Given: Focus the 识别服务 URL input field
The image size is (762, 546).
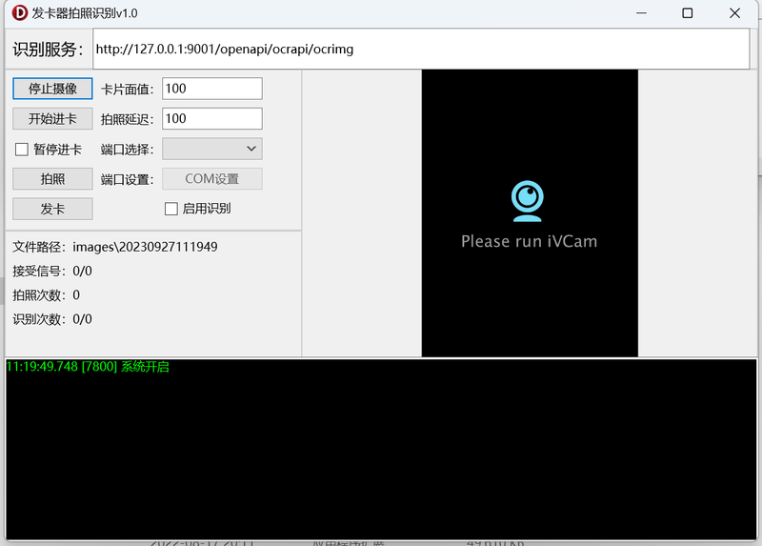Looking at the screenshot, I should tap(421, 50).
